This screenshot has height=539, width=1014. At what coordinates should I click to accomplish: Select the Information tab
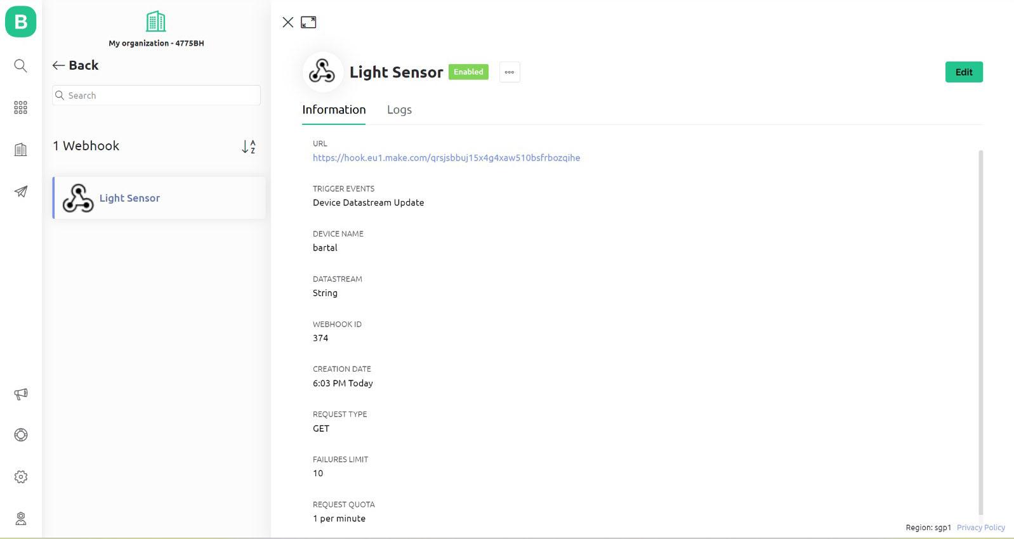coord(334,110)
